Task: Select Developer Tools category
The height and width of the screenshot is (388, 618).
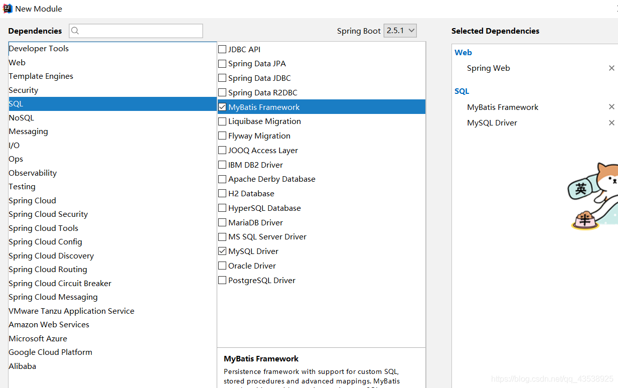Action: [x=112, y=49]
